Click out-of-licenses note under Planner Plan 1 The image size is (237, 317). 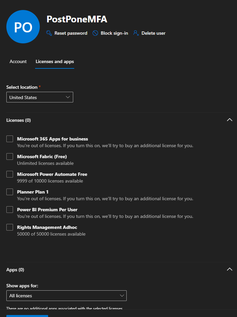click(105, 199)
